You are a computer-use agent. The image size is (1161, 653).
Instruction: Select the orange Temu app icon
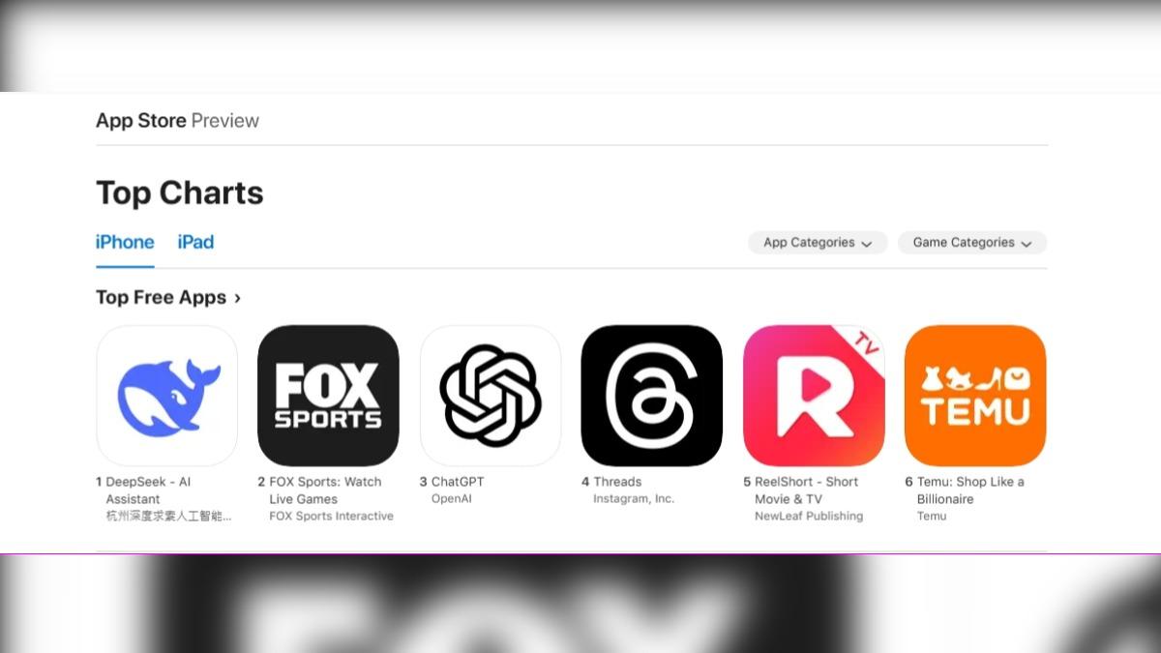pyautogui.click(x=975, y=396)
